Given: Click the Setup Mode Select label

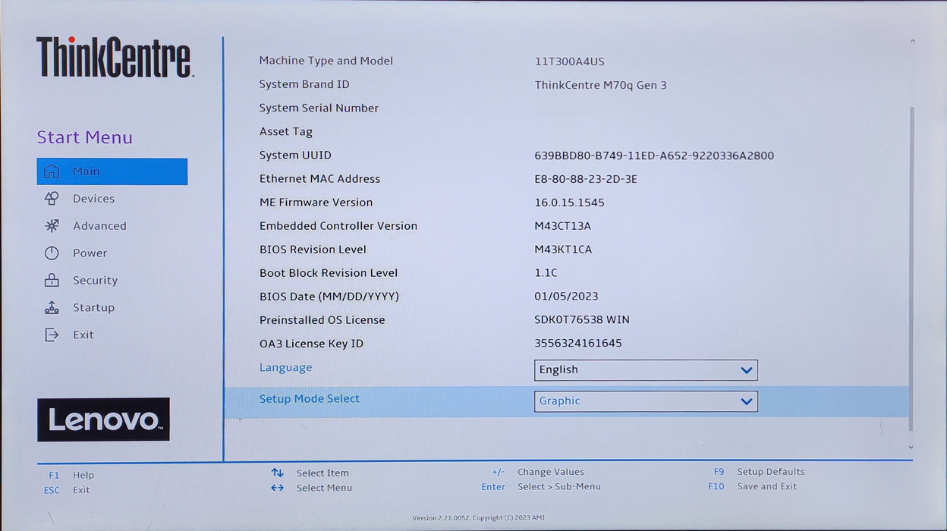Looking at the screenshot, I should click(310, 399).
